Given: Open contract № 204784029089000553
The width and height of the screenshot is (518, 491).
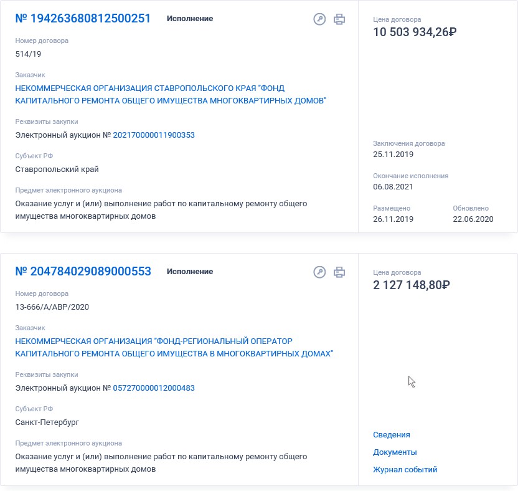Looking at the screenshot, I should click(83, 272).
